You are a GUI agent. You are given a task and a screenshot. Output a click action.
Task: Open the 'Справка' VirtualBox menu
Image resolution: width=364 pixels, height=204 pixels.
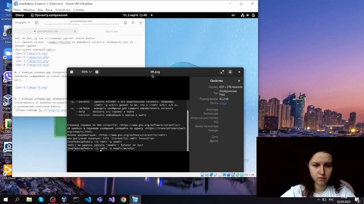tap(78, 10)
